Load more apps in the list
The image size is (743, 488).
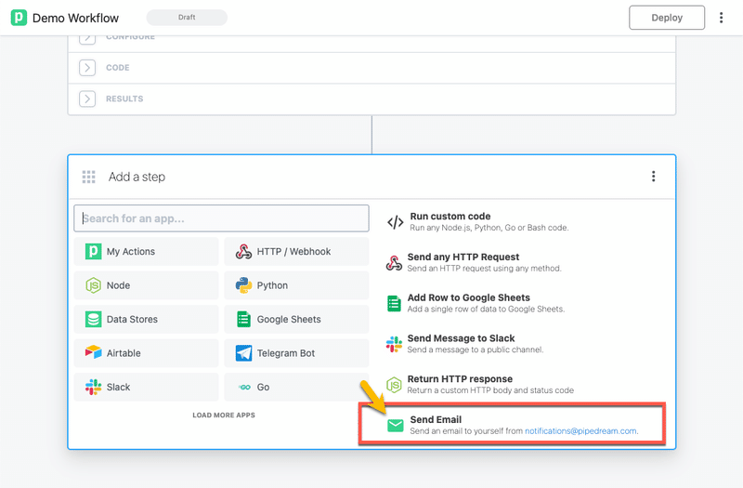click(x=224, y=415)
